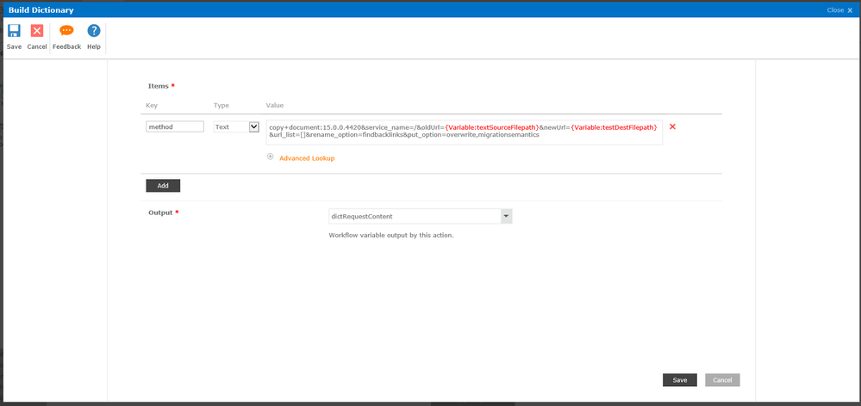Click the Value column header
861x406 pixels.
[275, 105]
